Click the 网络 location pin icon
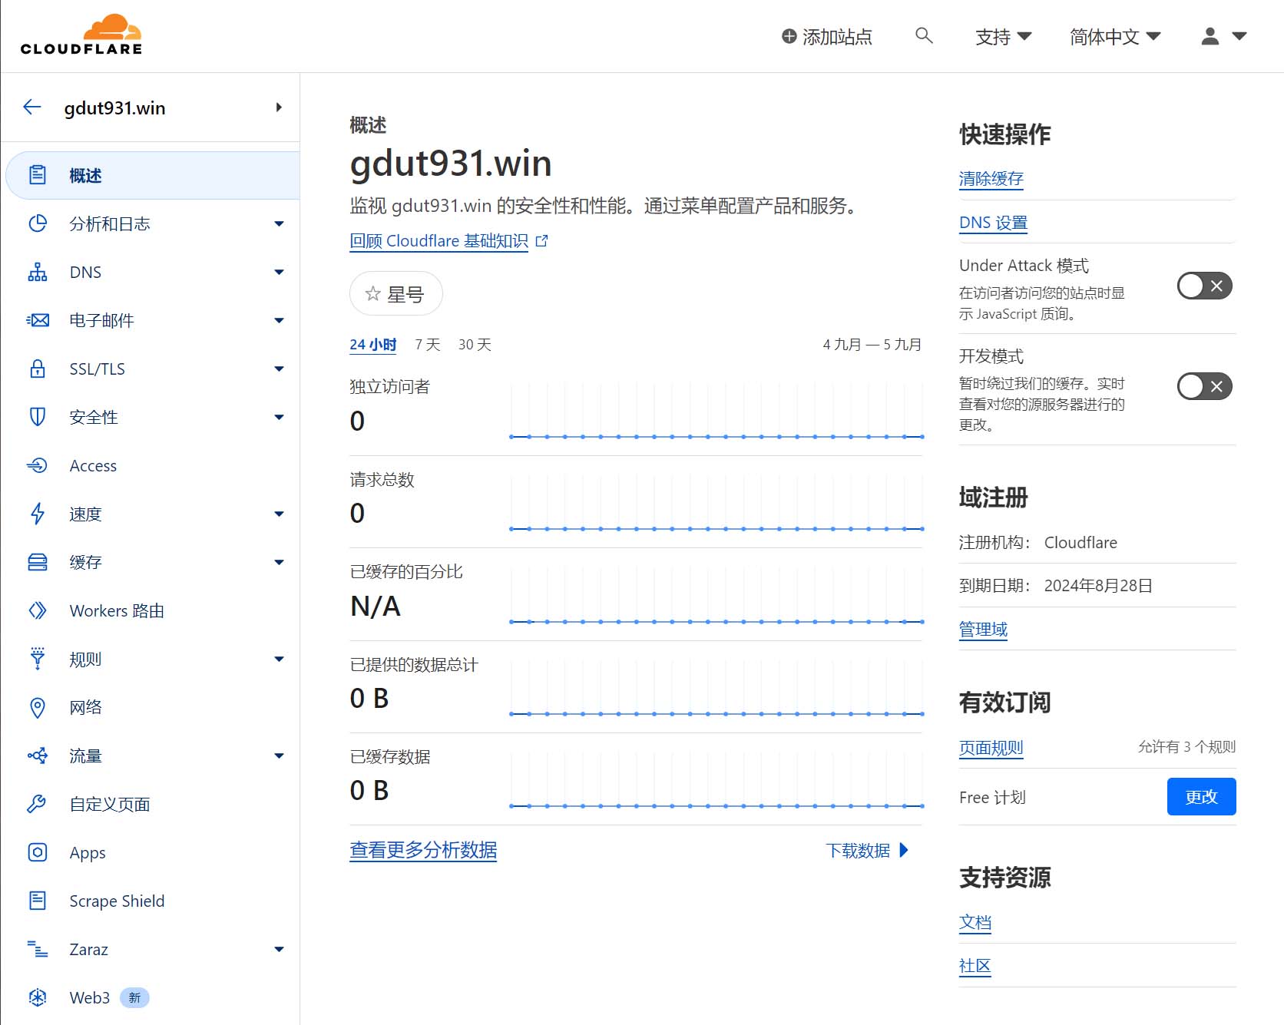 tap(38, 707)
